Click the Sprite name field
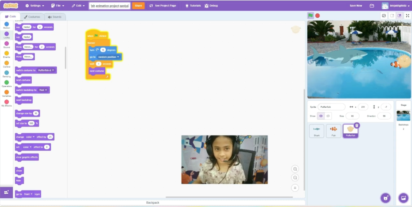Image resolution: width=412 pixels, height=207 pixels. tap(331, 107)
